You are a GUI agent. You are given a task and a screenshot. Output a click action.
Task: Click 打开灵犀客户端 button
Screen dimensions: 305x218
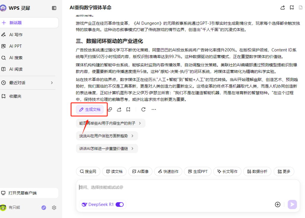point(29,193)
